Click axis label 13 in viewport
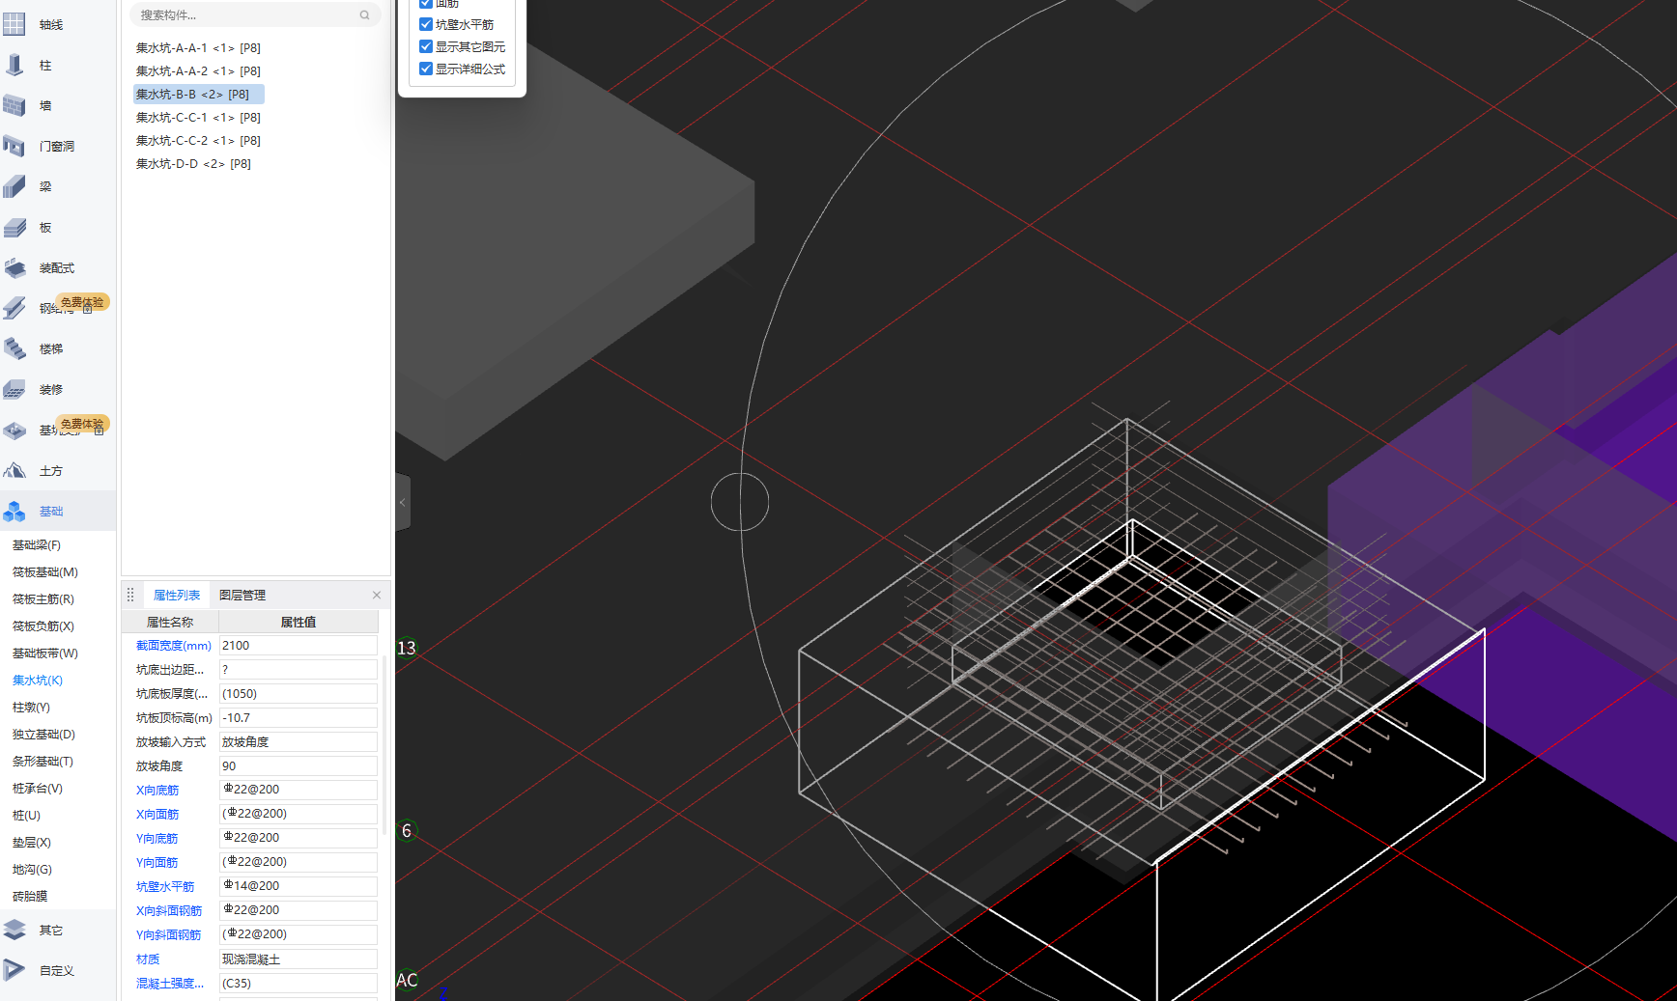1677x1001 pixels. 407,648
